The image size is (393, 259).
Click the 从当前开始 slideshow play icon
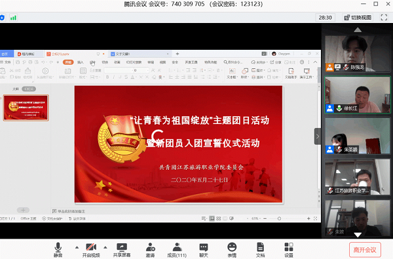tap(45, 71)
